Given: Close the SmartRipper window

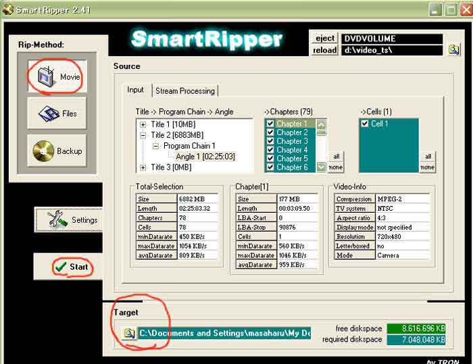Looking at the screenshot, I should coord(466,10).
